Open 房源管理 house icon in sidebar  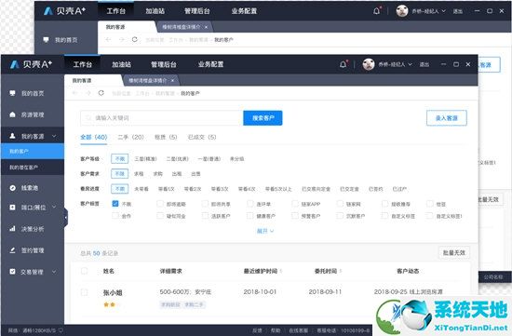click(x=12, y=114)
